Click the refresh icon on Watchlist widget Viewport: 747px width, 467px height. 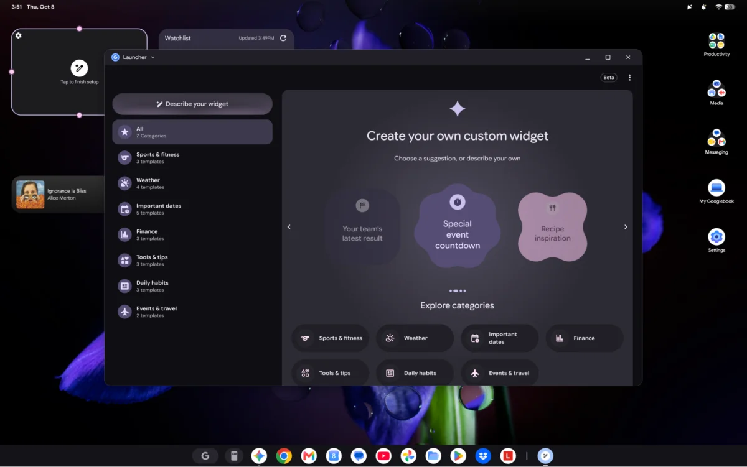coord(283,38)
